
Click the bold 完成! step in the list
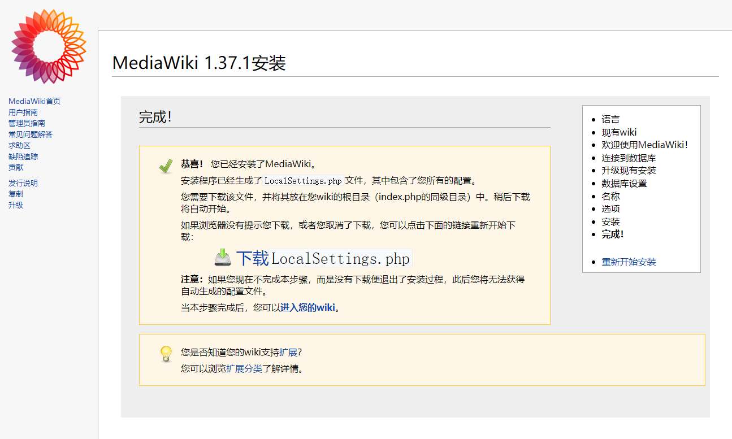tap(613, 234)
